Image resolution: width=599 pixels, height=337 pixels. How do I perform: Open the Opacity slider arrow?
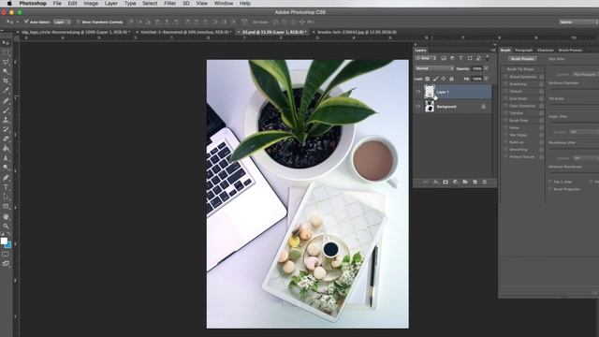pos(487,68)
